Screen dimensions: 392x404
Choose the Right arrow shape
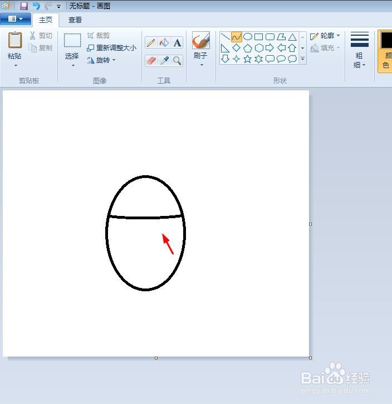click(270, 48)
